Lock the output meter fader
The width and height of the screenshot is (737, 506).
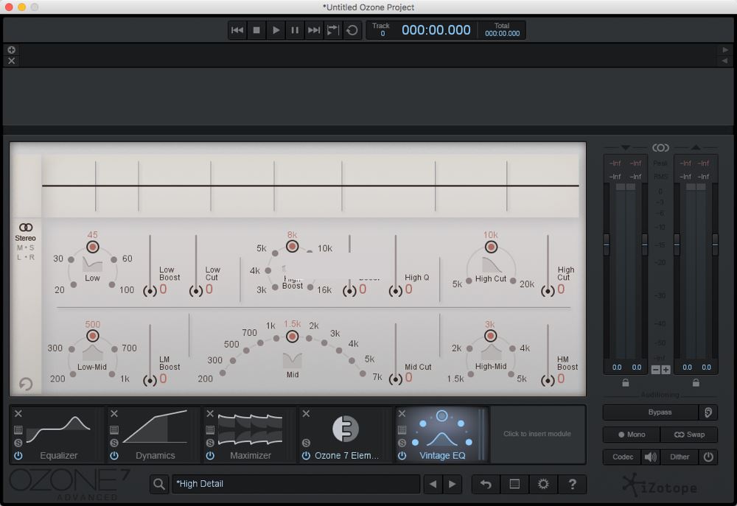point(696,383)
